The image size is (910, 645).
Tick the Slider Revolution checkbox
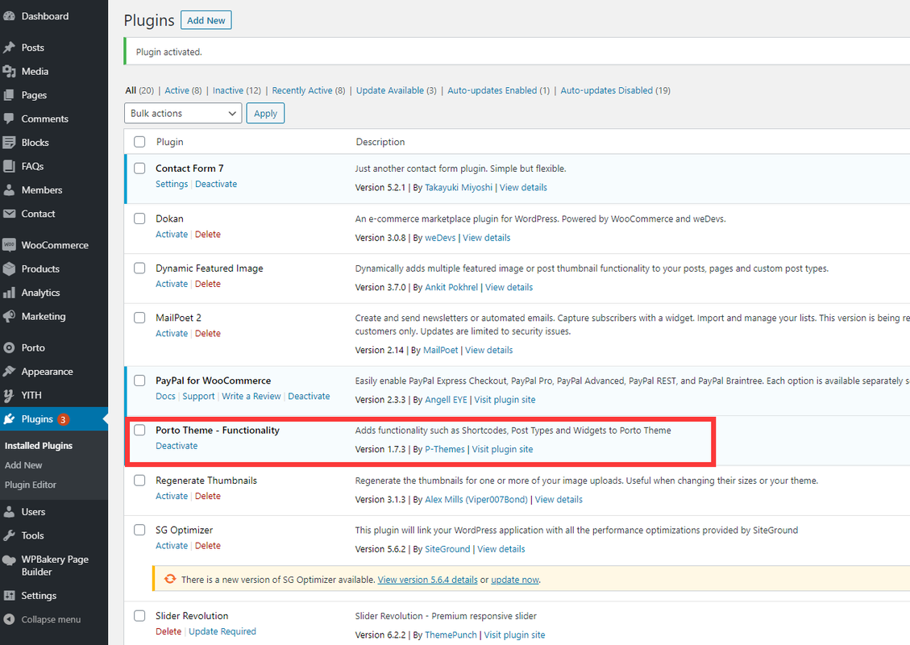140,616
